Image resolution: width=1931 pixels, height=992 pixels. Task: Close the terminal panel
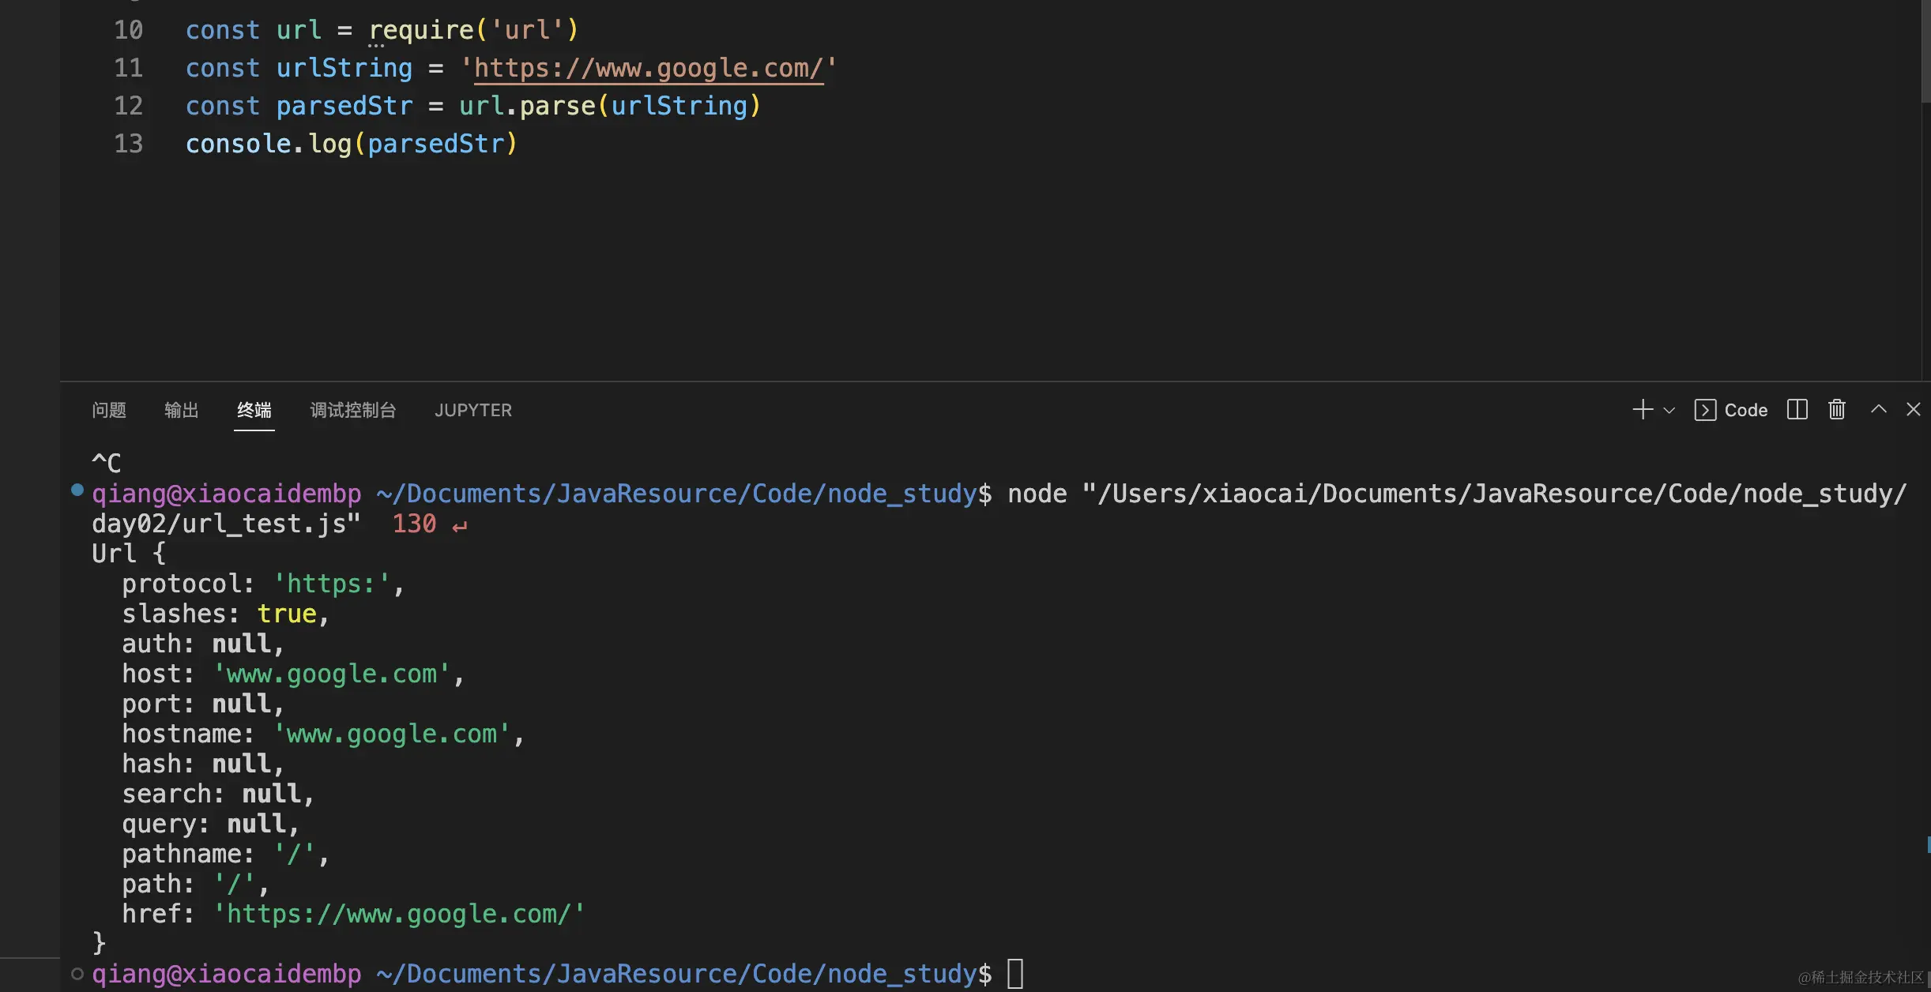(x=1913, y=409)
